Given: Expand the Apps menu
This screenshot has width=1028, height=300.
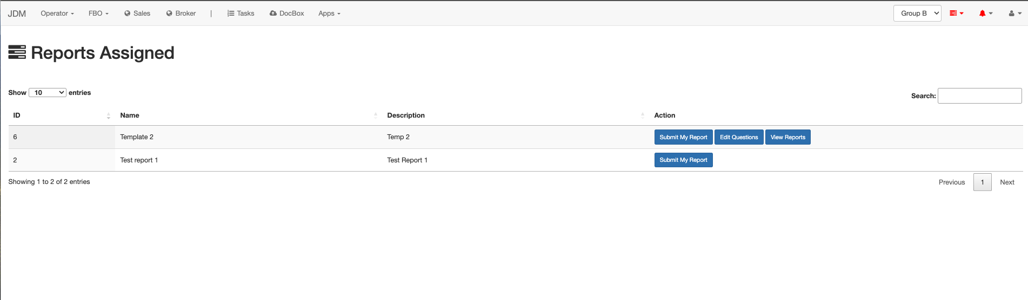Looking at the screenshot, I should click(x=329, y=13).
